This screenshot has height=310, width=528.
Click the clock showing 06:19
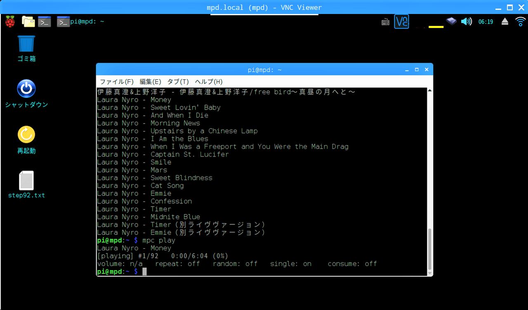point(486,22)
